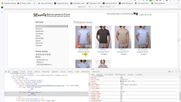Open the bookmarks folder icon labeled 1

tap(35, 3)
